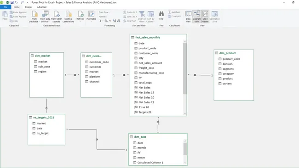The image size is (299, 168).
Task: Open the From Database import option
Action: tap(34, 17)
